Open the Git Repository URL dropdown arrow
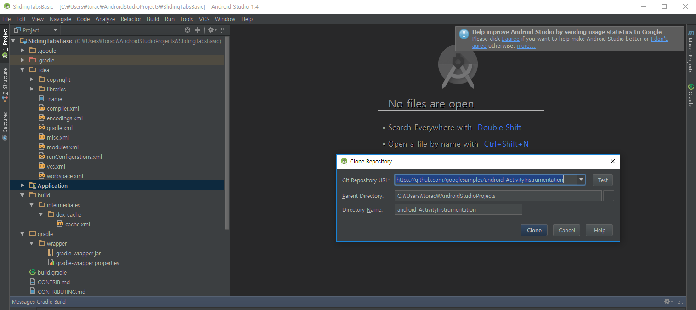 [x=581, y=180]
